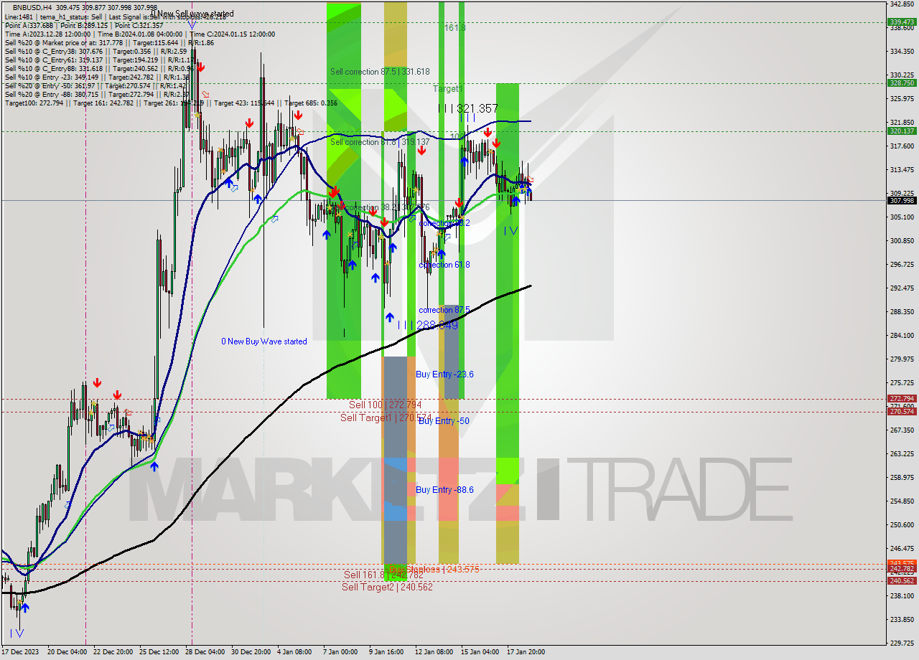Click the red 272.794 price tag
Image resolution: width=919 pixels, height=660 pixels.
click(902, 399)
